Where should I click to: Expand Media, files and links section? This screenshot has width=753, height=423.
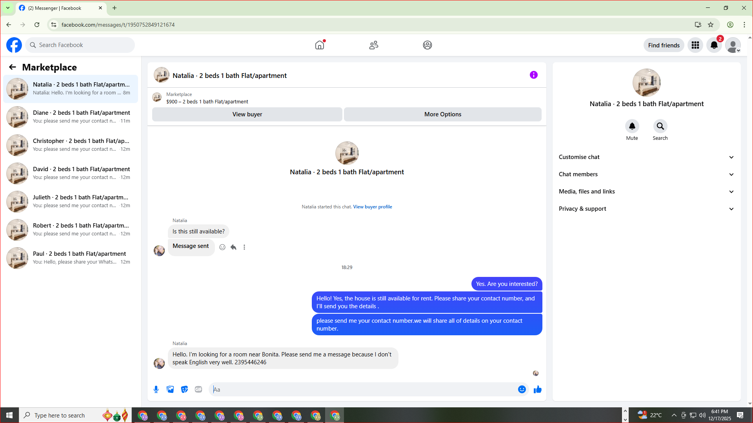646,192
